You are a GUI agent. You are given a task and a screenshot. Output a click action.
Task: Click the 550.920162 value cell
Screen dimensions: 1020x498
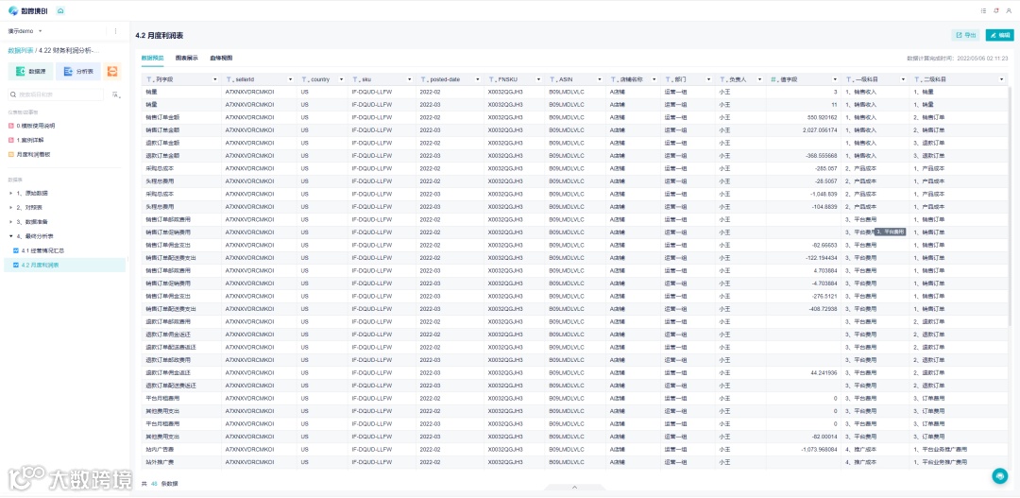(x=804, y=117)
